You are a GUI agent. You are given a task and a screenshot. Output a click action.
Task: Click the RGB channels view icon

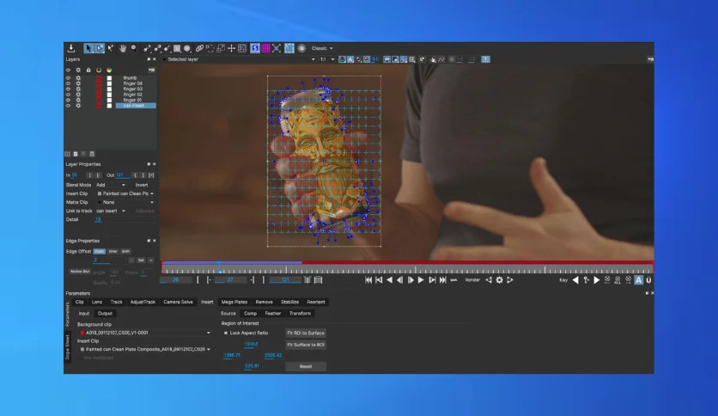pyautogui.click(x=342, y=59)
